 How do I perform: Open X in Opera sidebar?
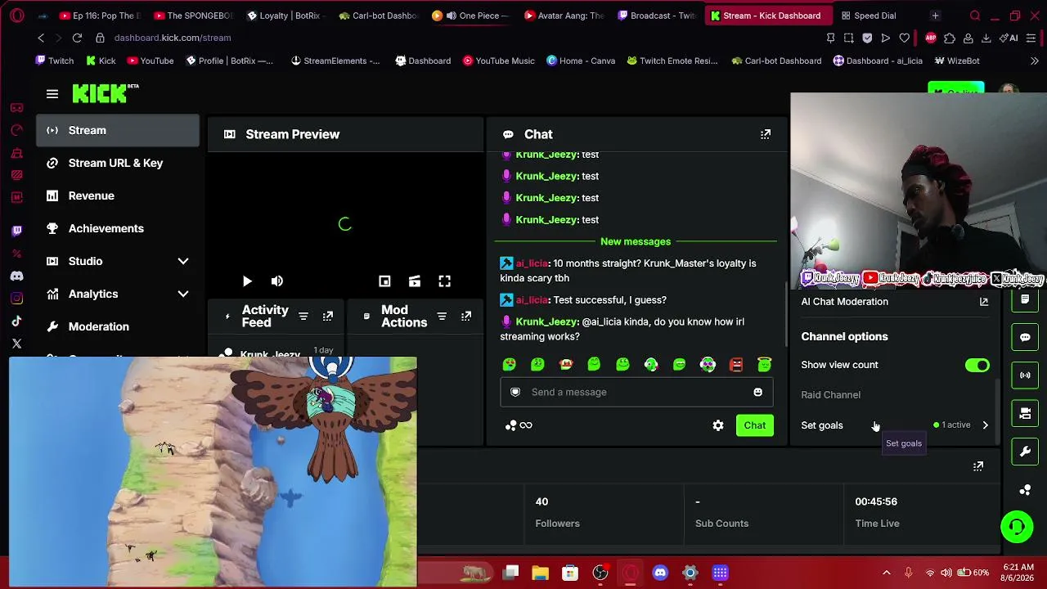[17, 344]
